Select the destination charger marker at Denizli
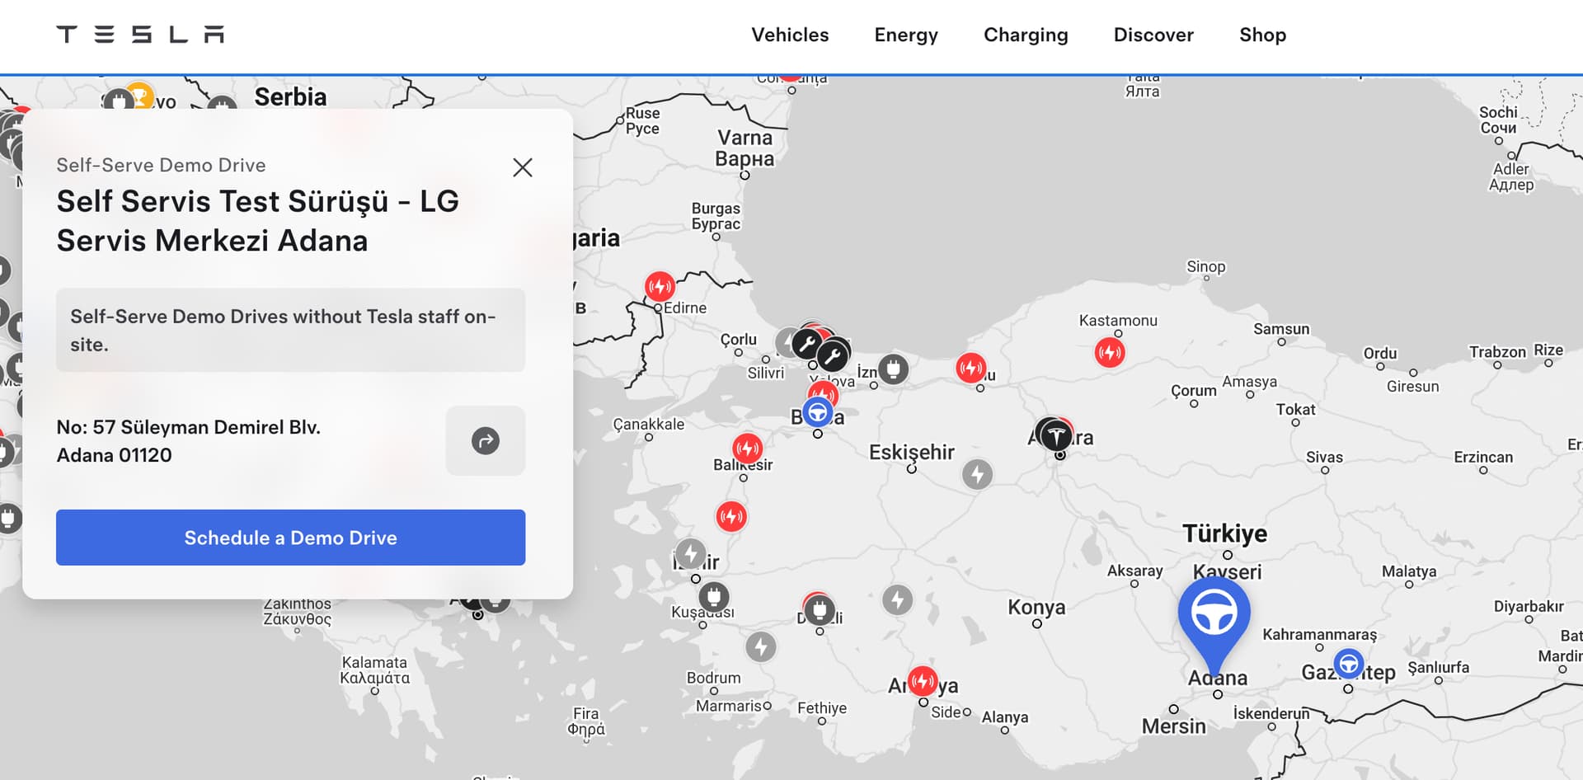1583x780 pixels. click(819, 610)
